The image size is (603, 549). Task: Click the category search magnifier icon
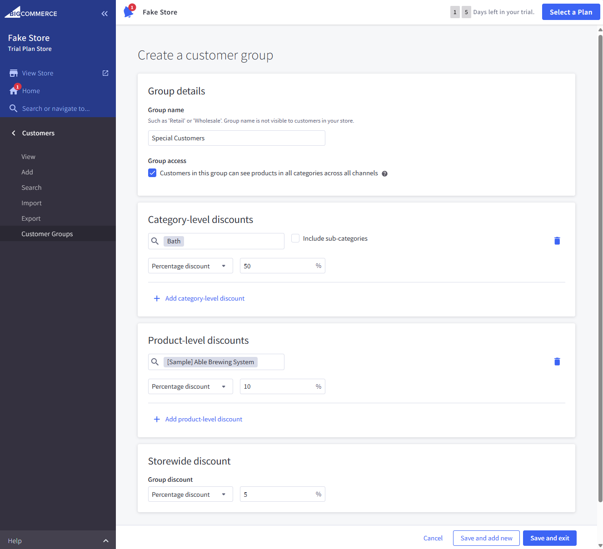[x=155, y=241]
